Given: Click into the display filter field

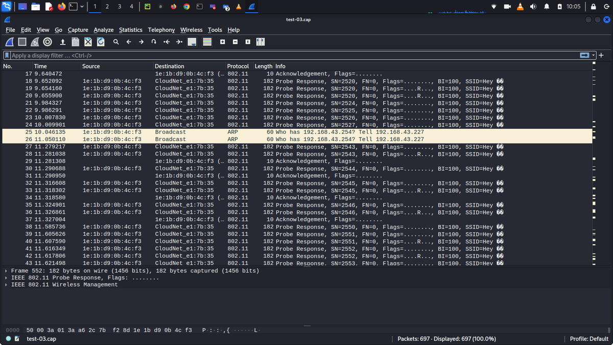Looking at the screenshot, I should 294,55.
